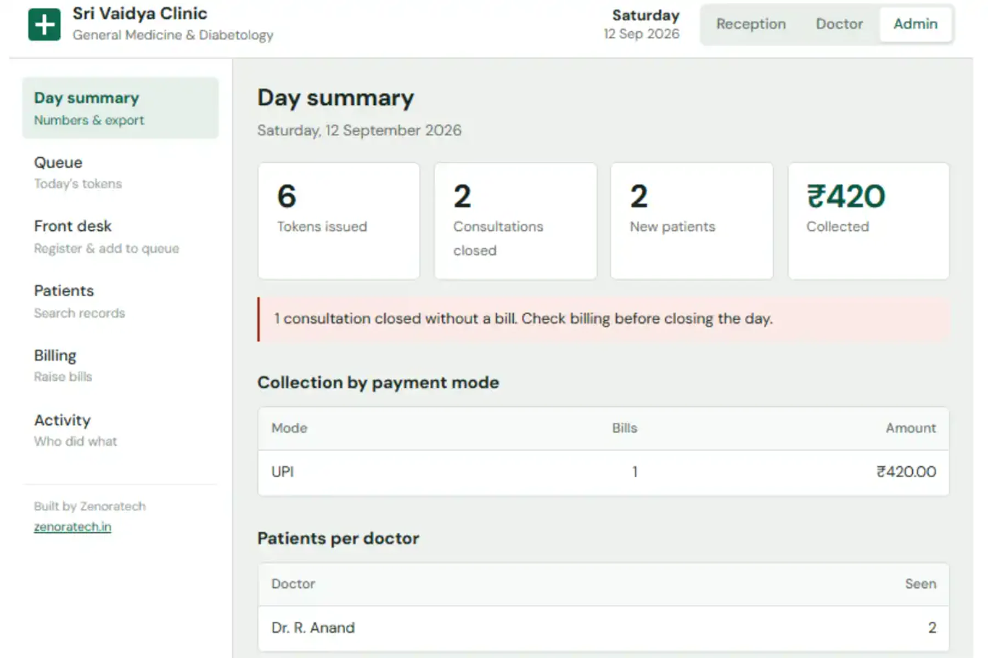
Task: Click the General Medicine & Diabetology subtitle
Action: pyautogui.click(x=173, y=35)
